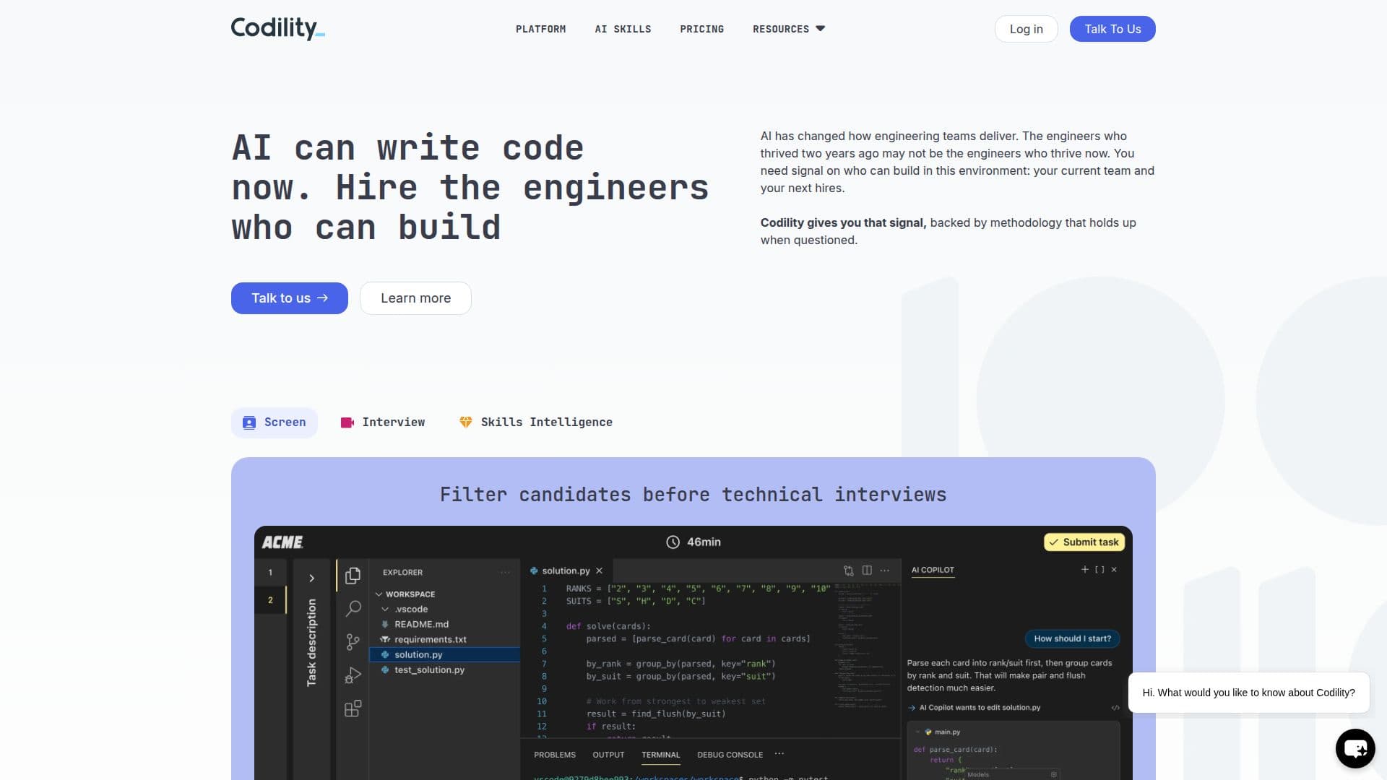
Task: Click the AI Copilot wants to edit solution.py text
Action: coord(980,708)
